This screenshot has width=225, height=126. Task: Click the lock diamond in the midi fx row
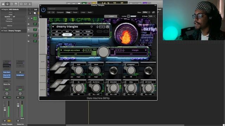pyautogui.click(x=60, y=70)
